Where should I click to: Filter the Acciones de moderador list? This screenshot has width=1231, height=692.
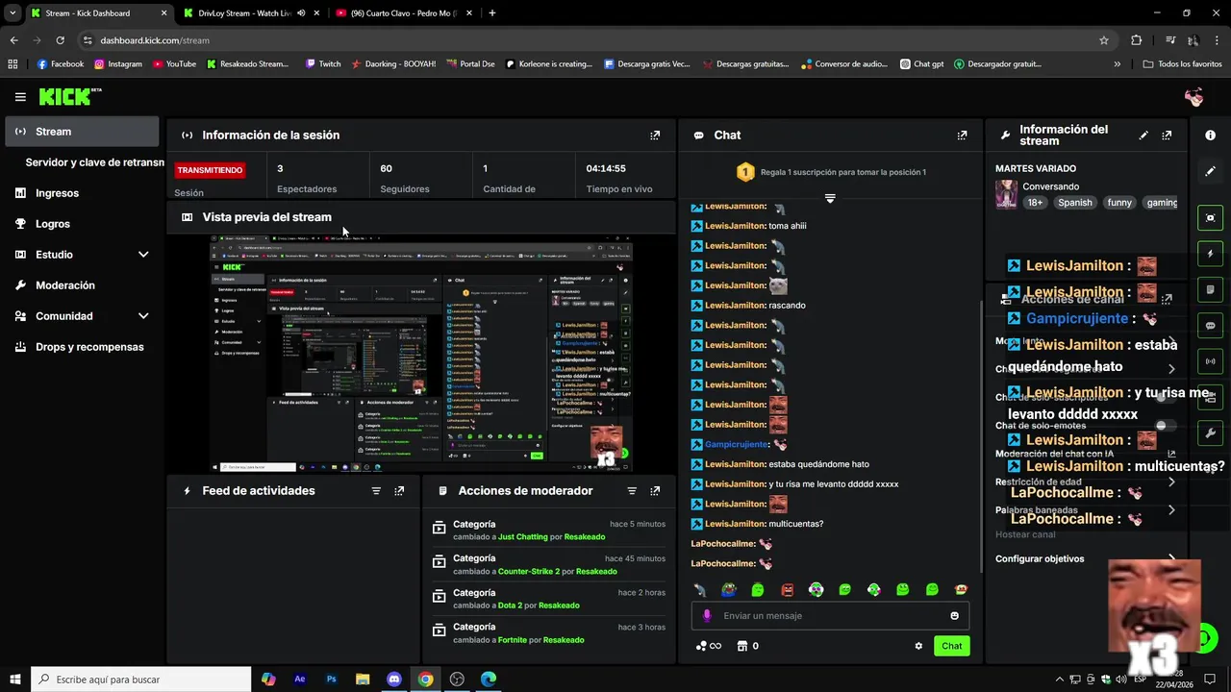pos(632,491)
